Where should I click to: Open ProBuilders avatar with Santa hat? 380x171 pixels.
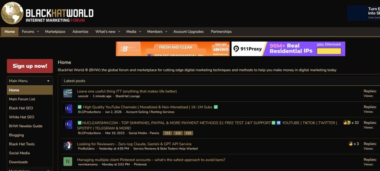[x=68, y=146]
